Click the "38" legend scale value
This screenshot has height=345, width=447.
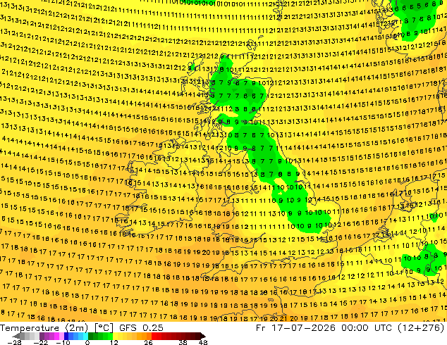click(x=183, y=342)
